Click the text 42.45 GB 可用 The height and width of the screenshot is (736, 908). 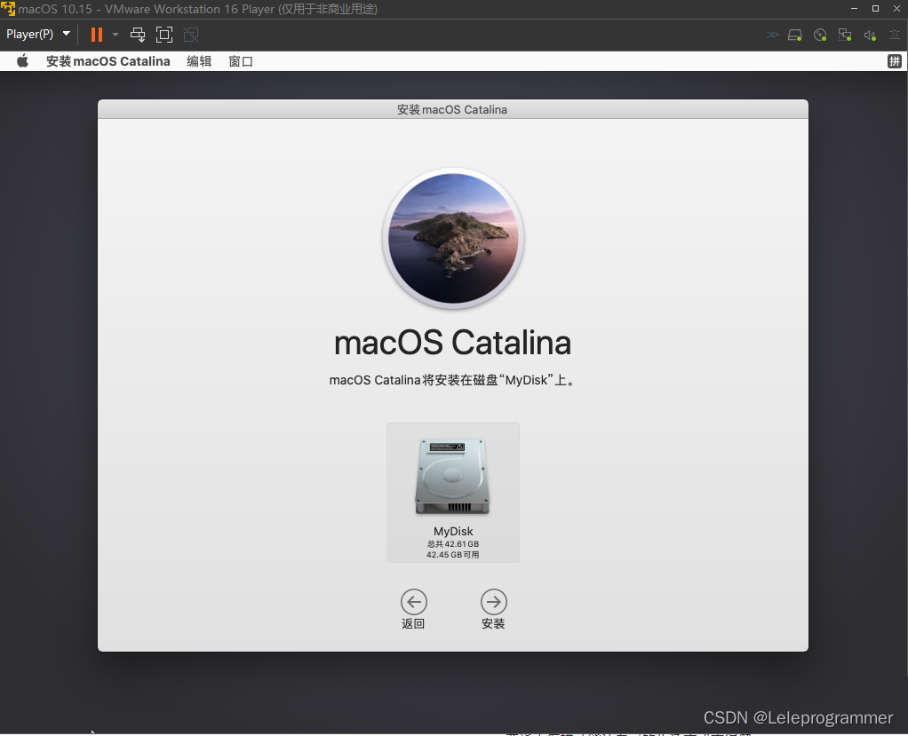pyautogui.click(x=453, y=555)
